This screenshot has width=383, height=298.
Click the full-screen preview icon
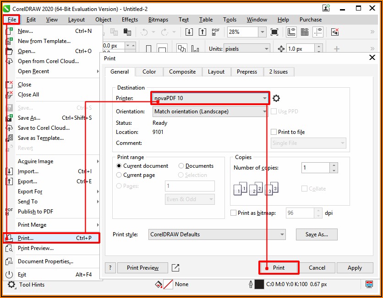[x=274, y=32]
